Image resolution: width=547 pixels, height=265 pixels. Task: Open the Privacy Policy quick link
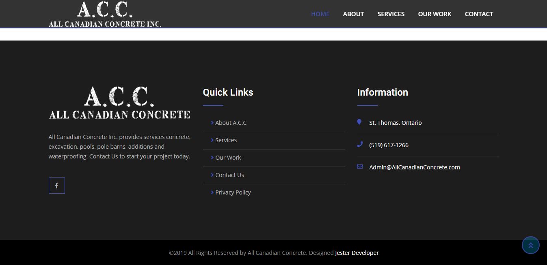(233, 192)
